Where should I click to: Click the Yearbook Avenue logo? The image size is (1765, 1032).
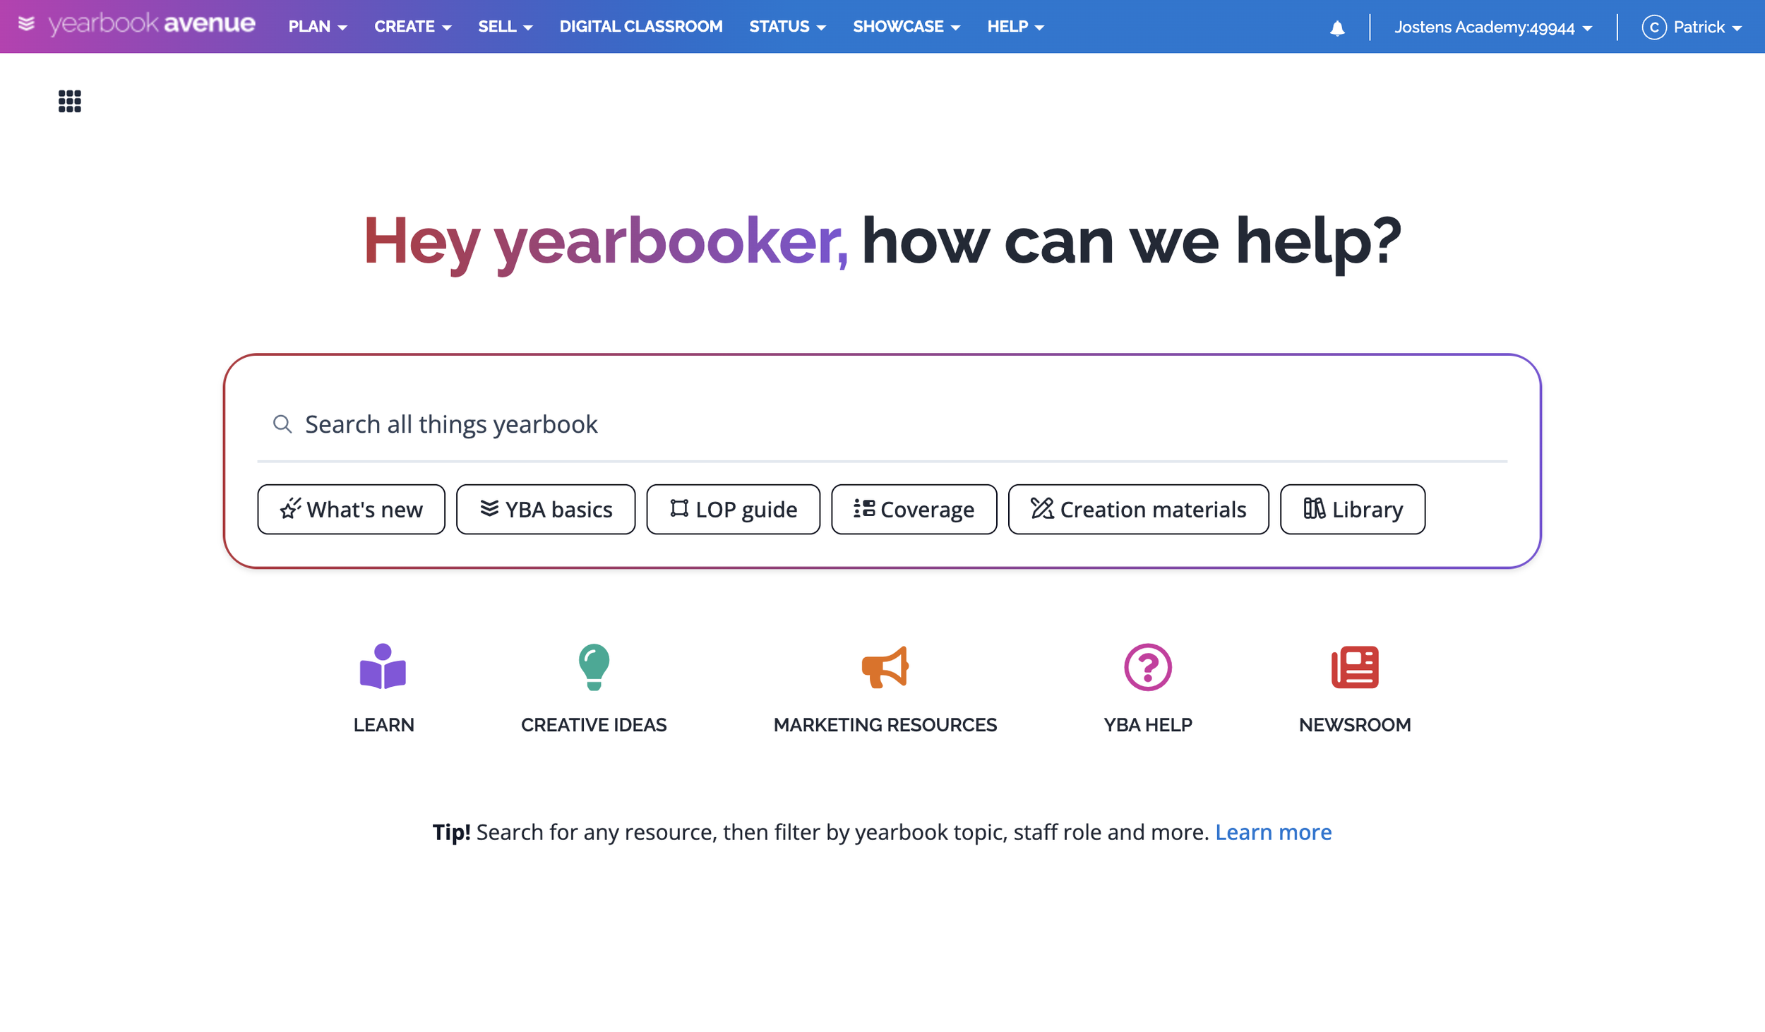[x=137, y=25]
